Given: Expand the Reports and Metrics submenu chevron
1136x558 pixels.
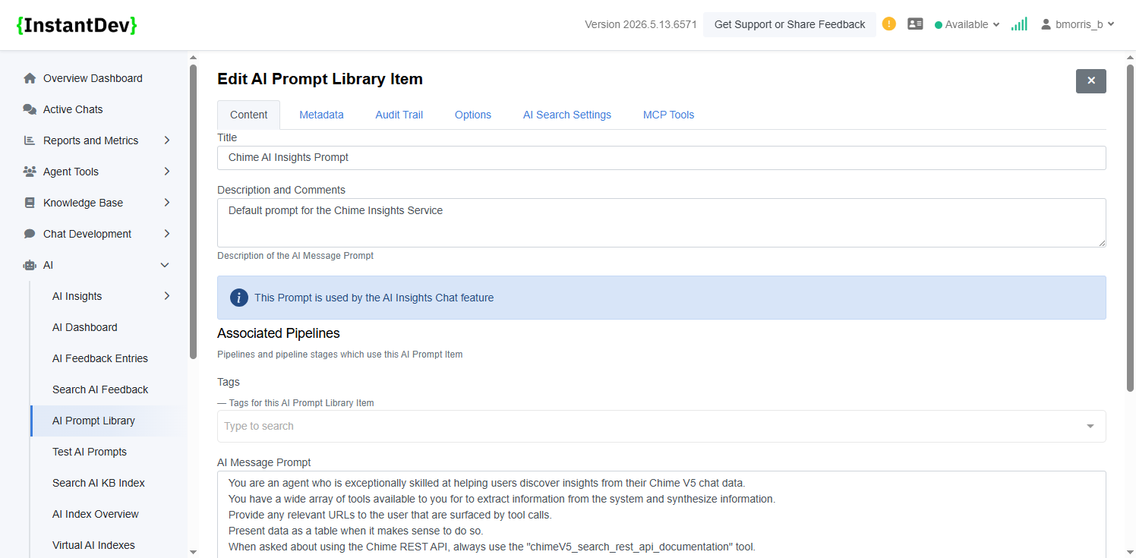Looking at the screenshot, I should pos(167,140).
